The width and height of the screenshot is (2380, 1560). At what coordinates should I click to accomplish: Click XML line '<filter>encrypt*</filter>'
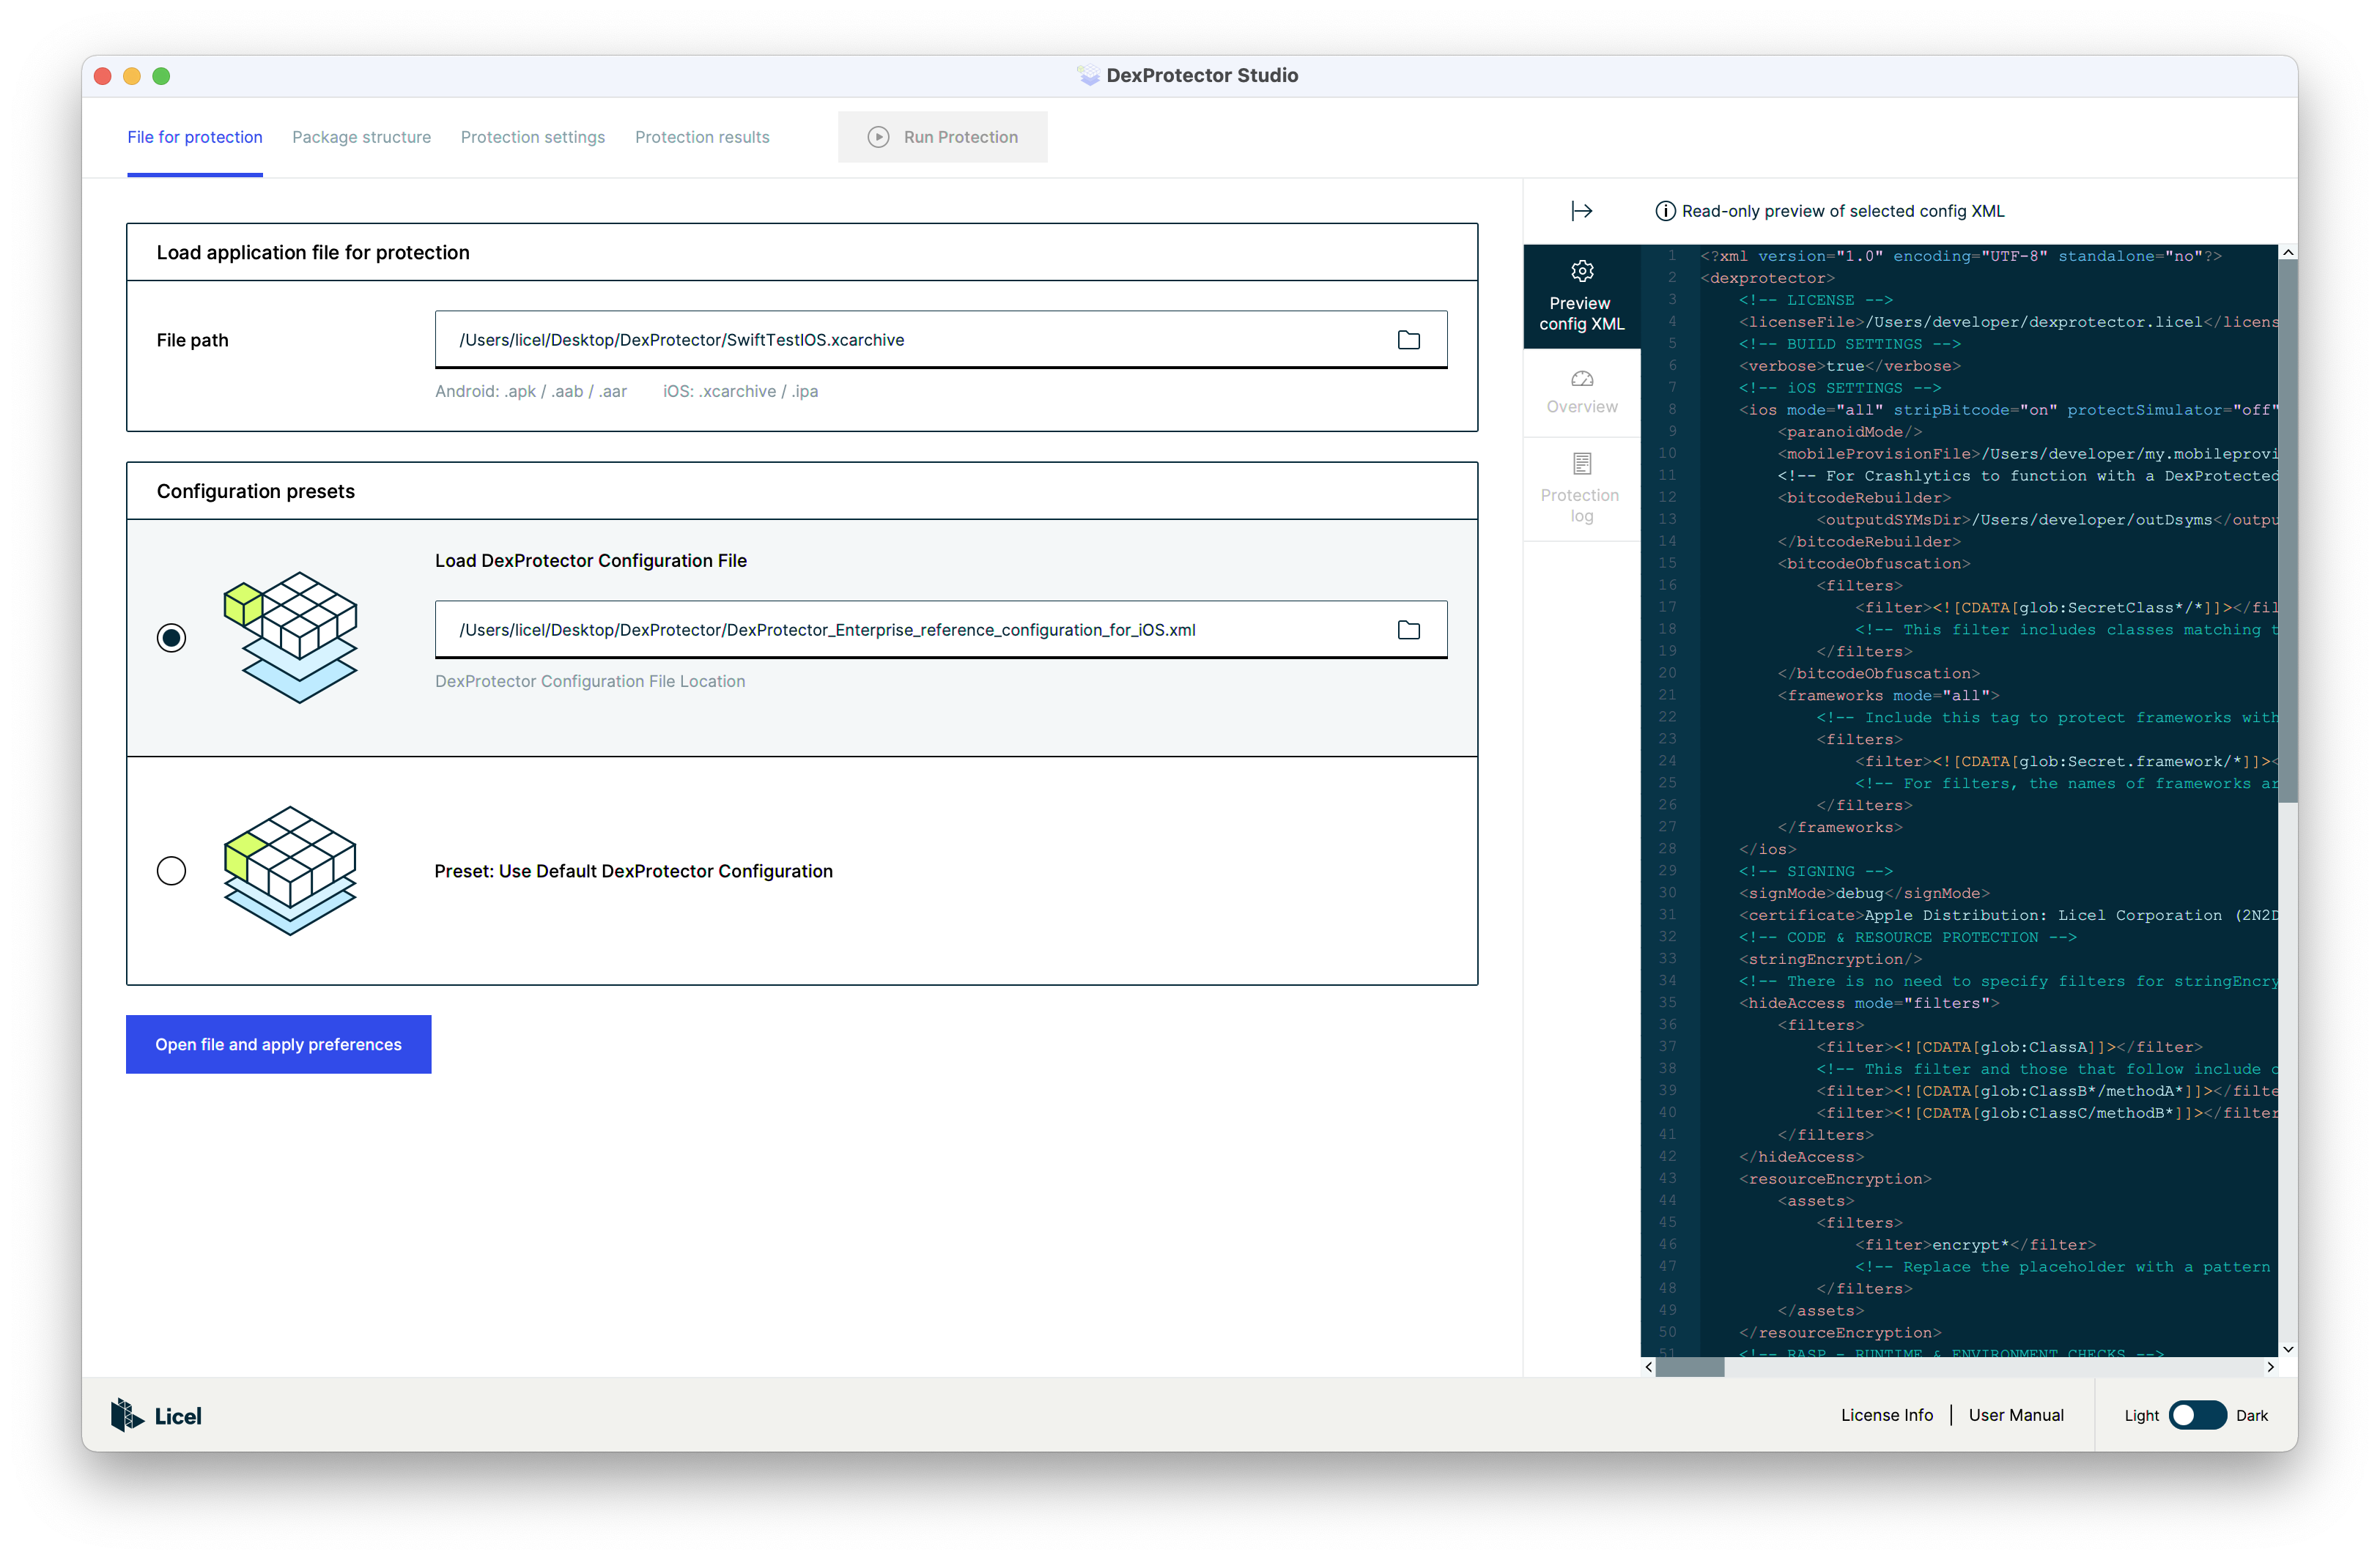point(1975,1245)
